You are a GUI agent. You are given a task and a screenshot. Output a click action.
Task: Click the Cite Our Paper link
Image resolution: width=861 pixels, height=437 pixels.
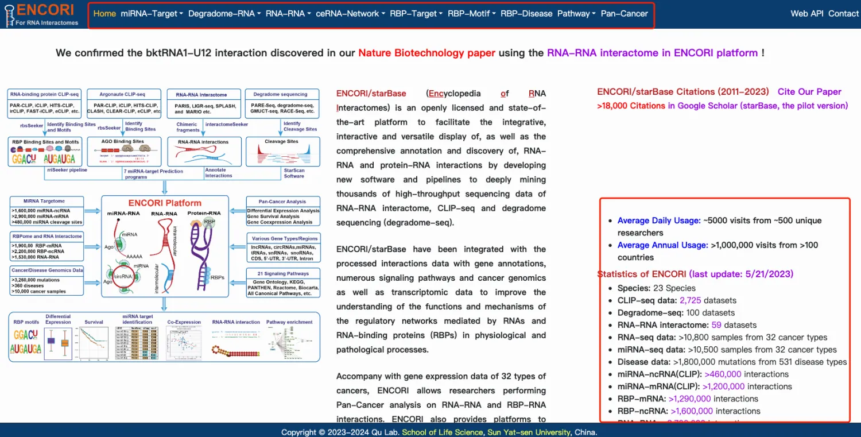coord(809,92)
